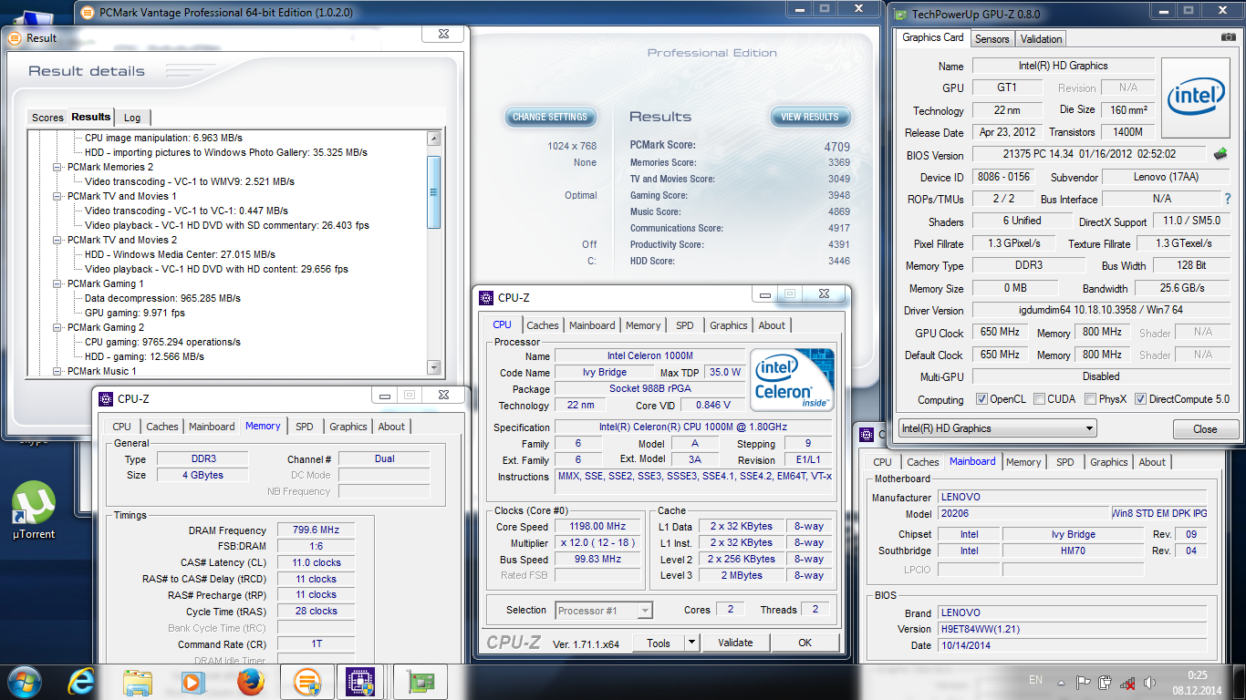Open the Validation tab in GPU-Z
This screenshot has height=700, width=1246.
1041,39
